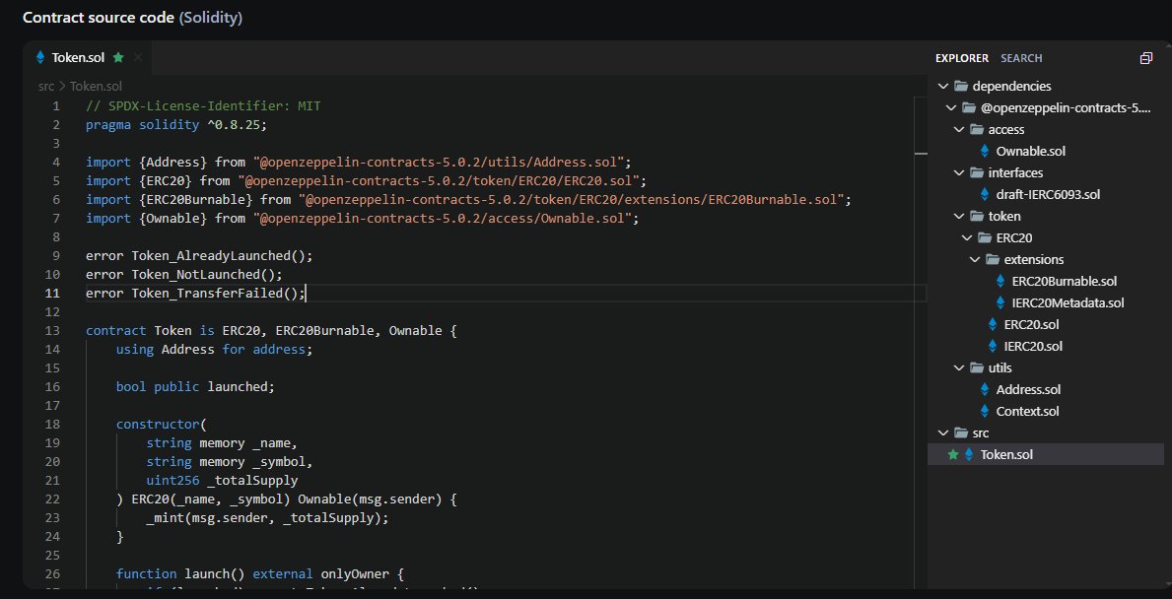Click the 'function launch() external onlyOwner' line
This screenshot has height=599, width=1172.
[260, 574]
